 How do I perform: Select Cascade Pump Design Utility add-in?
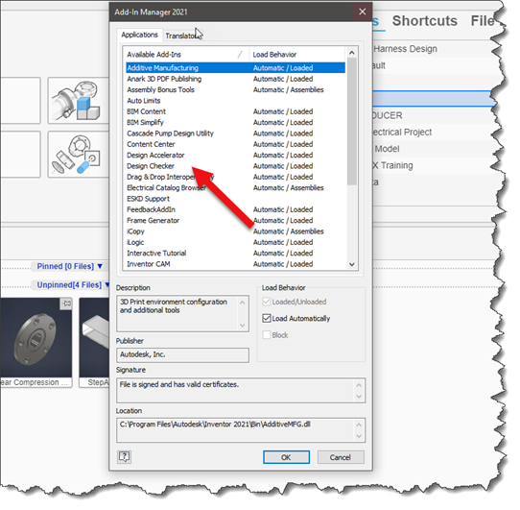coord(235,134)
